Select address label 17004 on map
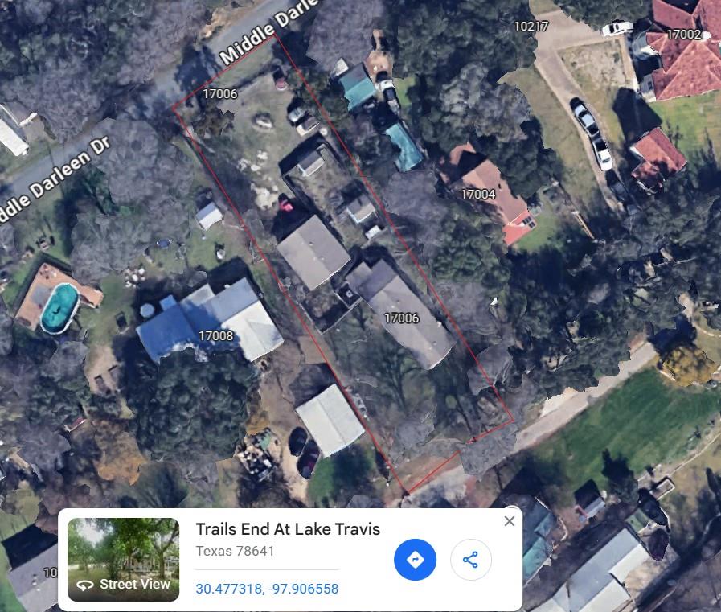The height and width of the screenshot is (612, 721). coord(478,194)
